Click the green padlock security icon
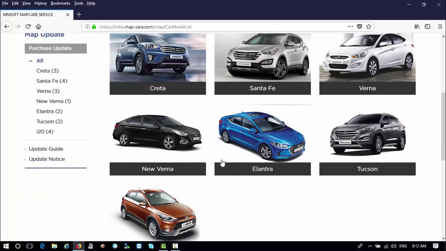446x251 pixels. click(x=94, y=26)
